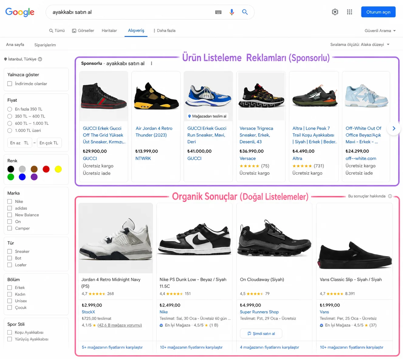
Task: Open Siparişlerim
Action: tap(45, 45)
